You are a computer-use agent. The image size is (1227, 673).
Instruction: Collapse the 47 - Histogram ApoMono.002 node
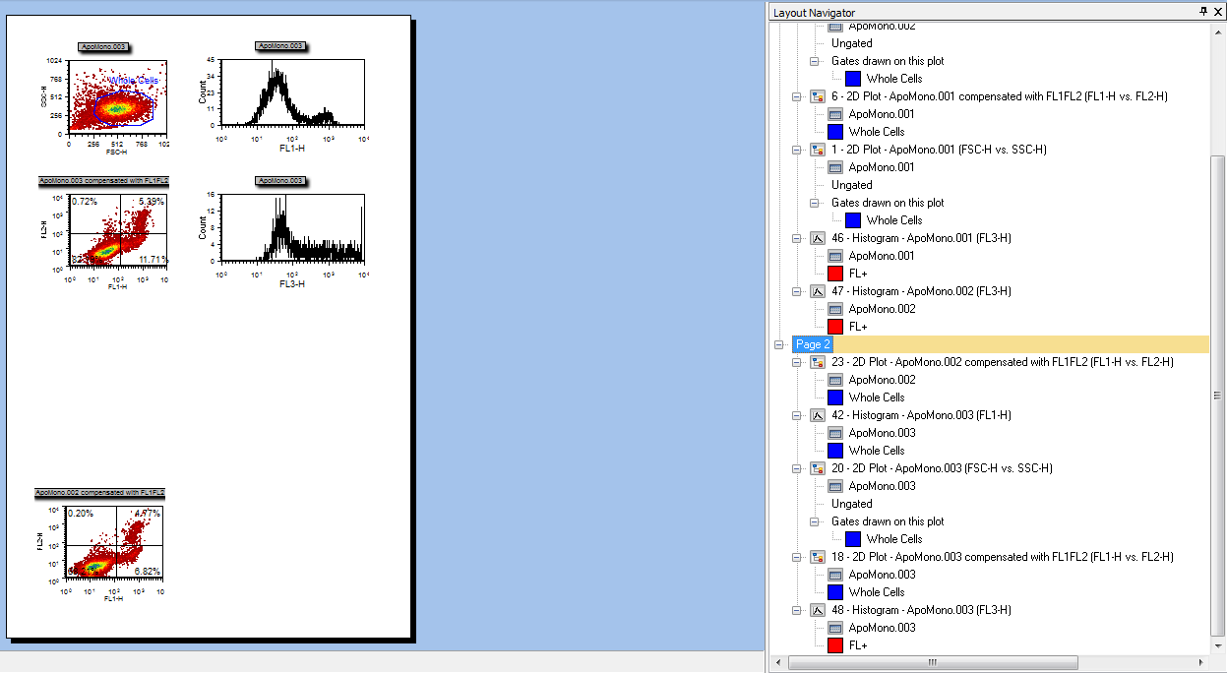pyautogui.click(x=796, y=291)
